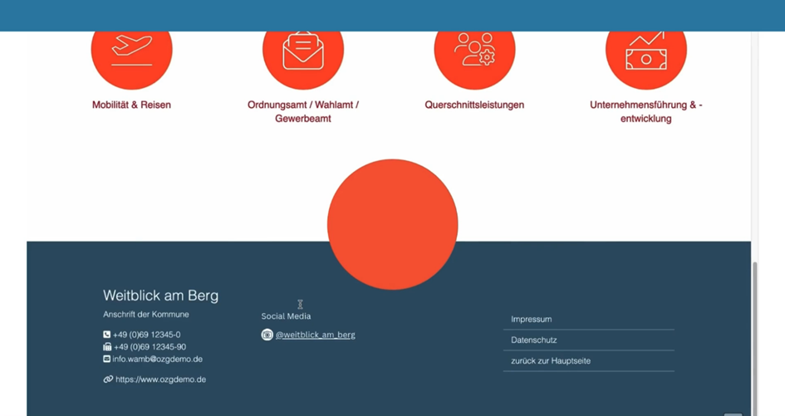Click the money chart icon for Unternehmensführung
785x416 pixels.
645,53
